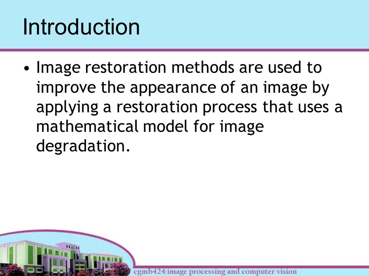Click the footer text 'cgmb424:image processing and computer vision'
Screen dimensions: 369x276
click(x=215, y=271)
